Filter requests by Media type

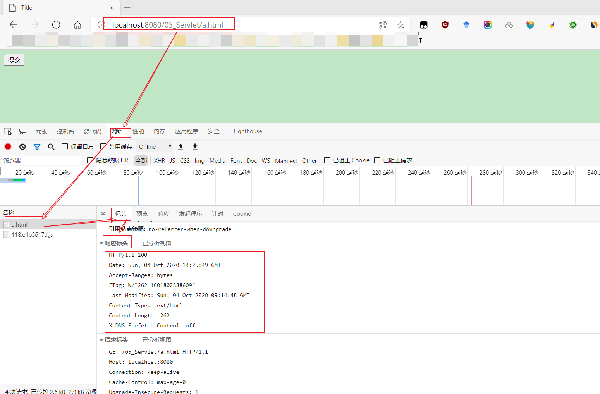click(217, 160)
